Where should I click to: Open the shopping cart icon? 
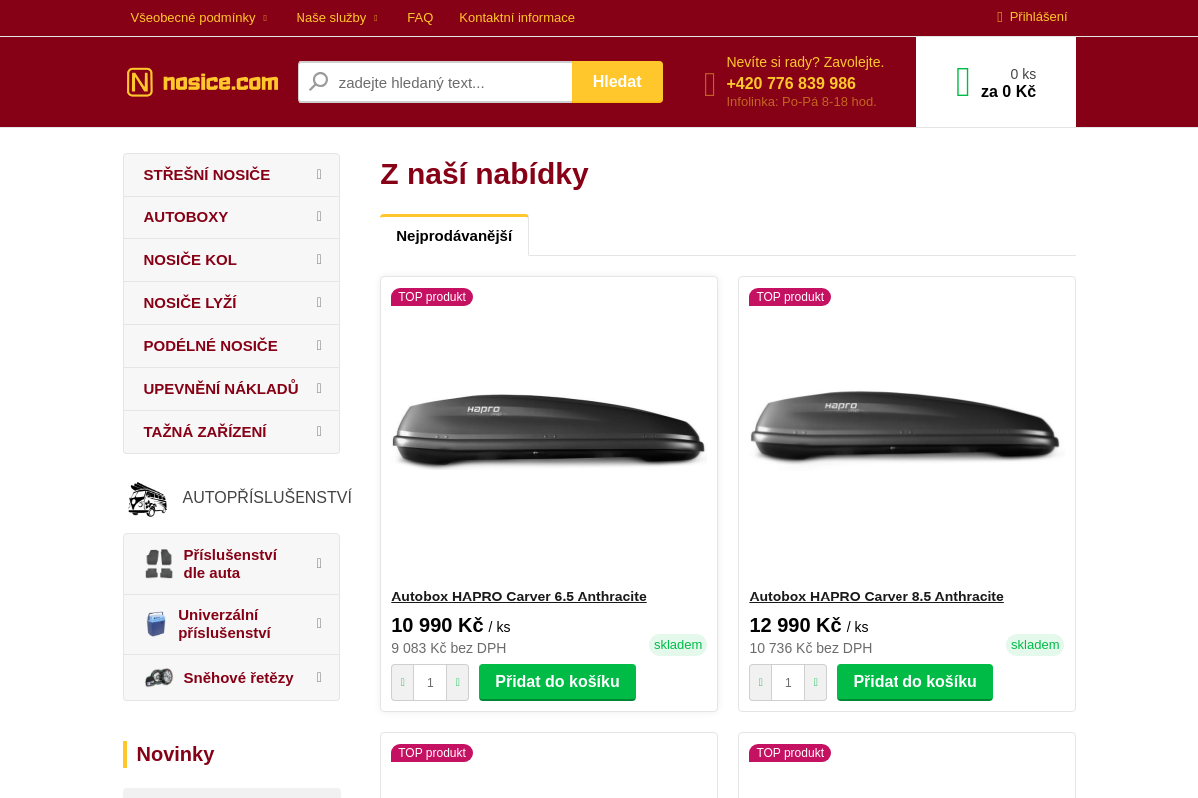(963, 81)
